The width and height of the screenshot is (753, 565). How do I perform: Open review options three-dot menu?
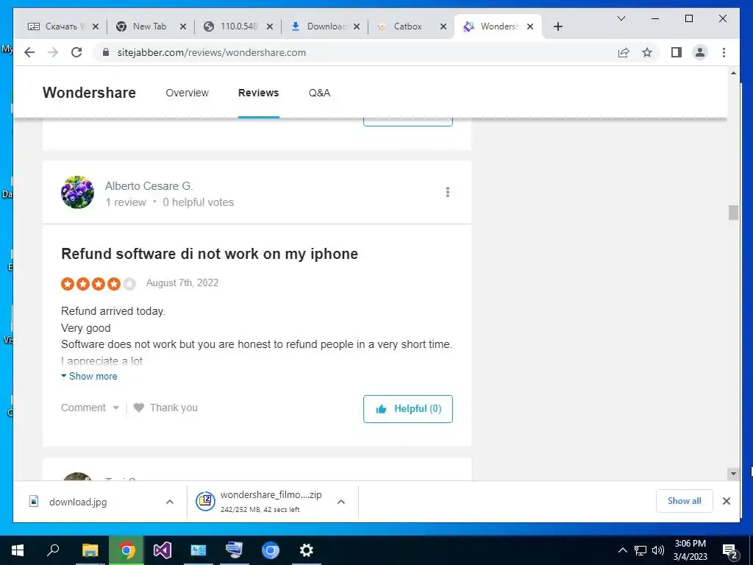[x=448, y=192]
